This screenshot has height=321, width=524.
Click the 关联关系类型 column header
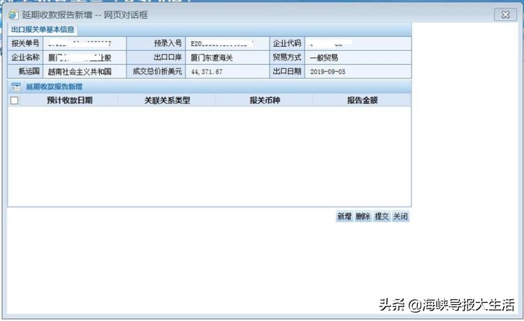[x=167, y=100]
